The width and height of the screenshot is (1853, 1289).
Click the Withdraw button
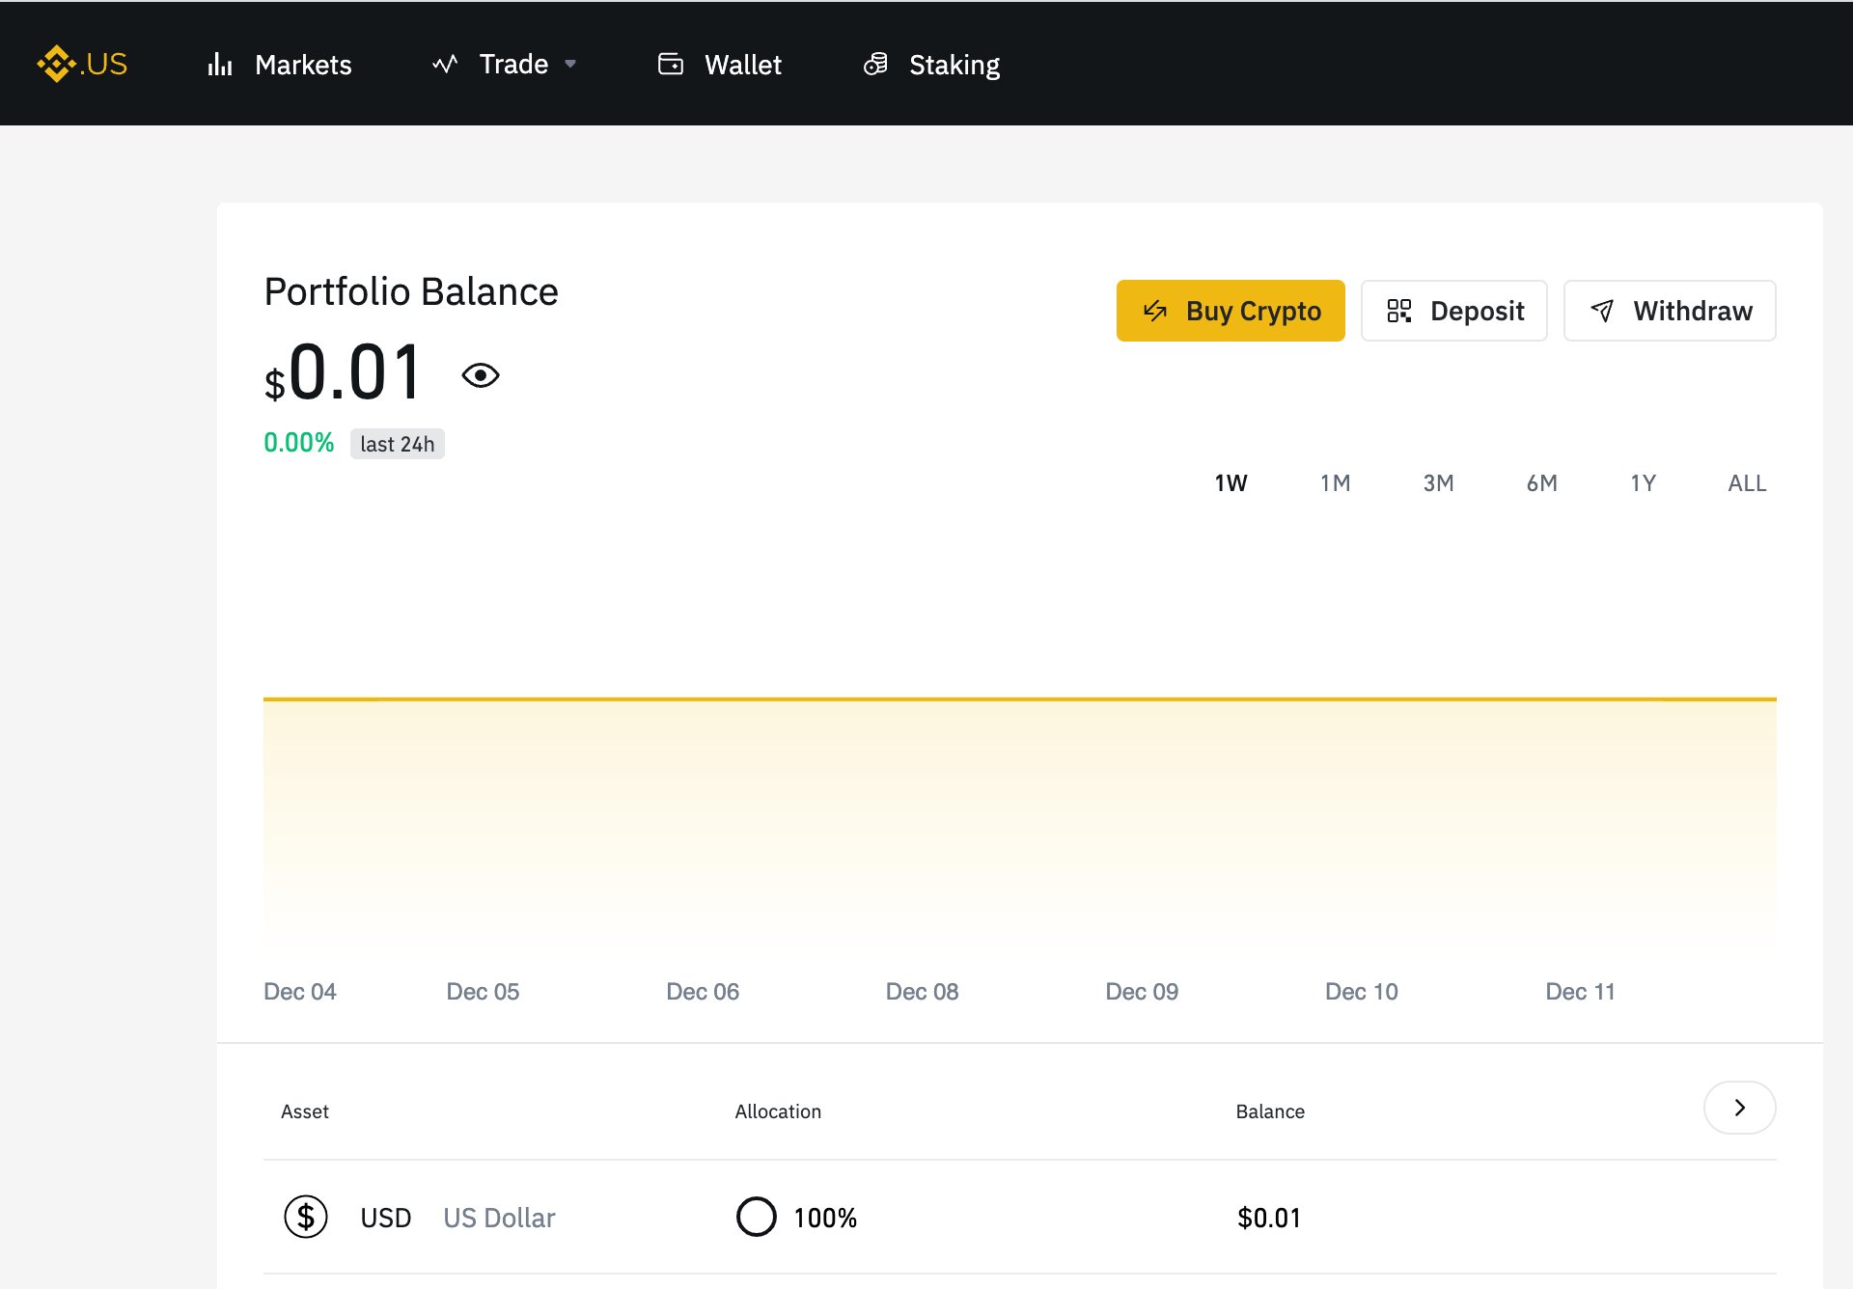click(1670, 311)
